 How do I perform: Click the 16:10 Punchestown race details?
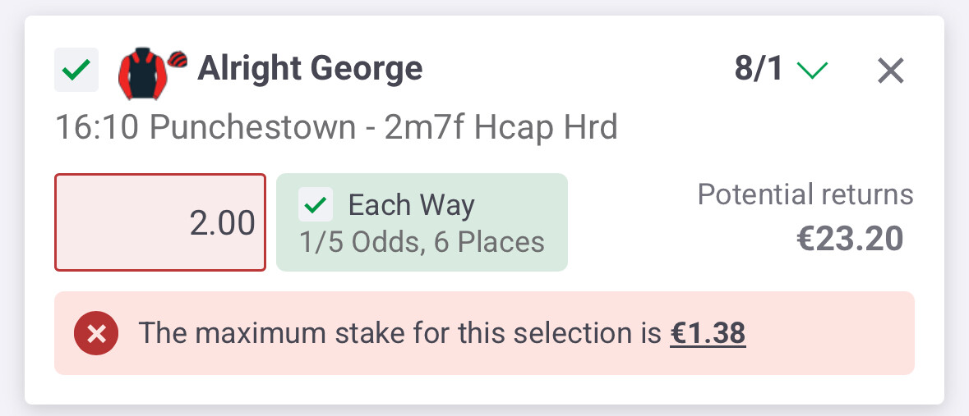click(336, 127)
